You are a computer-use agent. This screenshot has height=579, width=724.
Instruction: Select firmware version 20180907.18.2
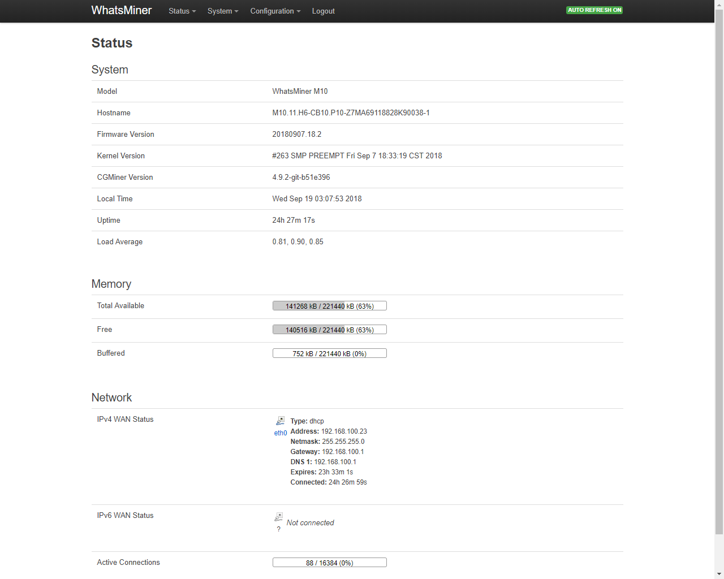click(297, 135)
